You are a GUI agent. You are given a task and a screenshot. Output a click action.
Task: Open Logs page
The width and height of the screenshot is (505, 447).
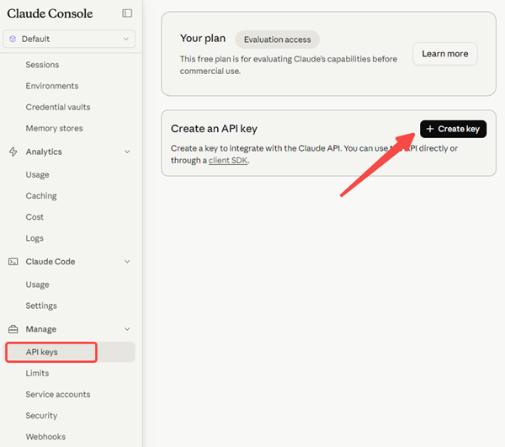pos(35,238)
